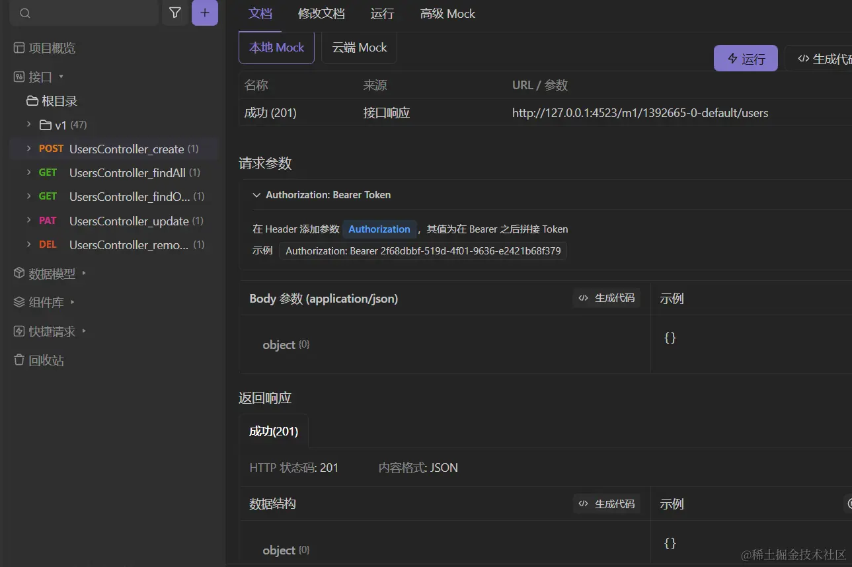
Task: Click the 成功 (201) table cell
Action: click(270, 113)
